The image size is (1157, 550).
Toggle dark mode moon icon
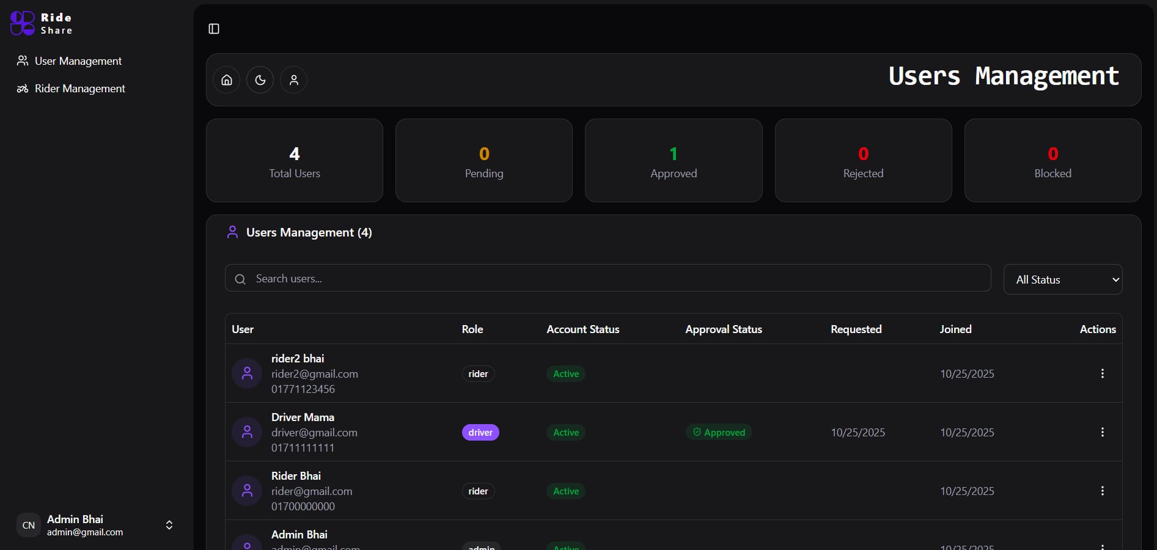coord(260,80)
